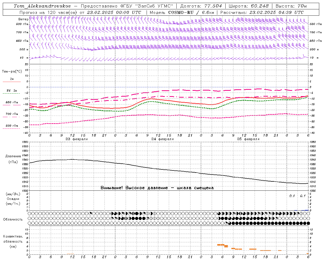Click the '500 м' wind level label on left
323x259 pixels.
coord(24,49)
